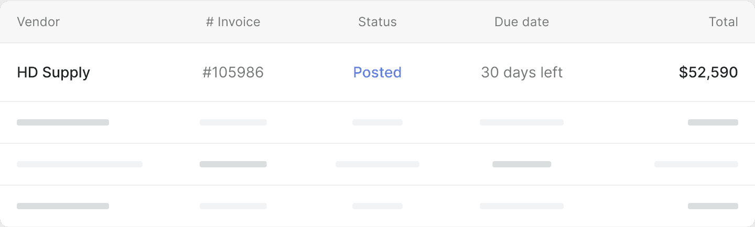Select due date placeholder in last loading row

[x=522, y=206]
